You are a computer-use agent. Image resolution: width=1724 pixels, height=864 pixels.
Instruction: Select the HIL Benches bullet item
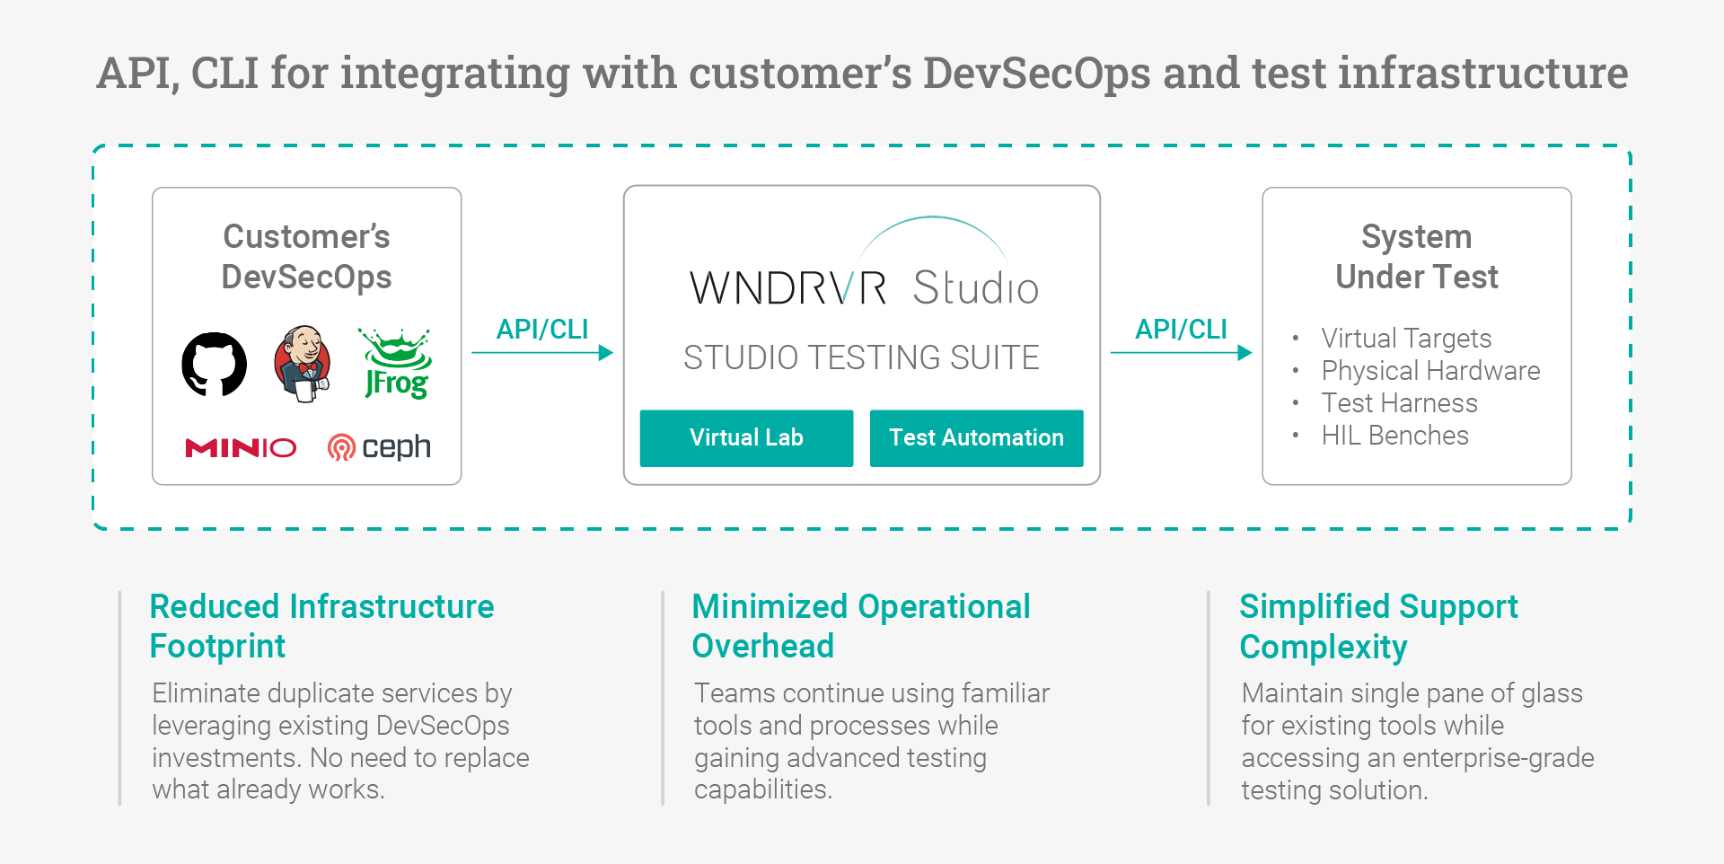coord(1394,436)
